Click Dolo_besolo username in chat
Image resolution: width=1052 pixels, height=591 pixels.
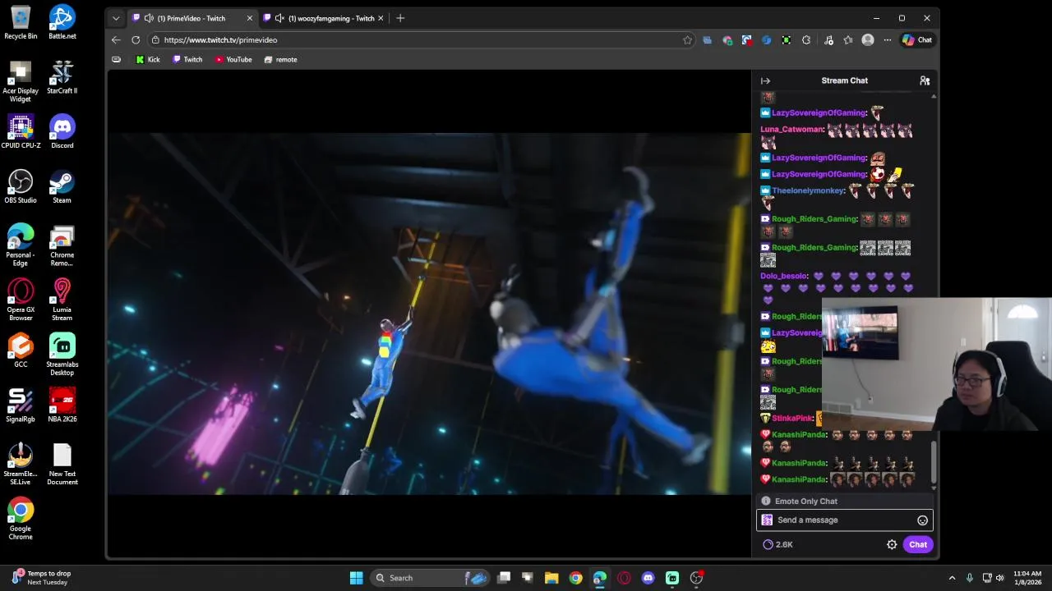coord(784,276)
